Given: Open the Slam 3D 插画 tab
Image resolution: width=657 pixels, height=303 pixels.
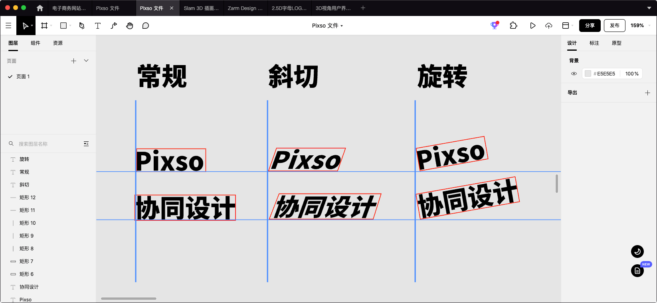Looking at the screenshot, I should pyautogui.click(x=202, y=8).
